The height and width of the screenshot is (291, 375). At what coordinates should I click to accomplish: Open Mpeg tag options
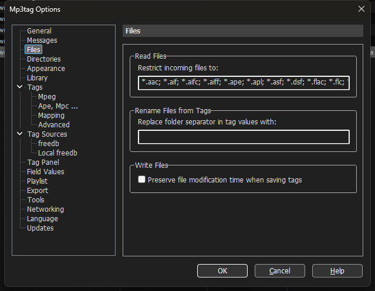pos(47,97)
